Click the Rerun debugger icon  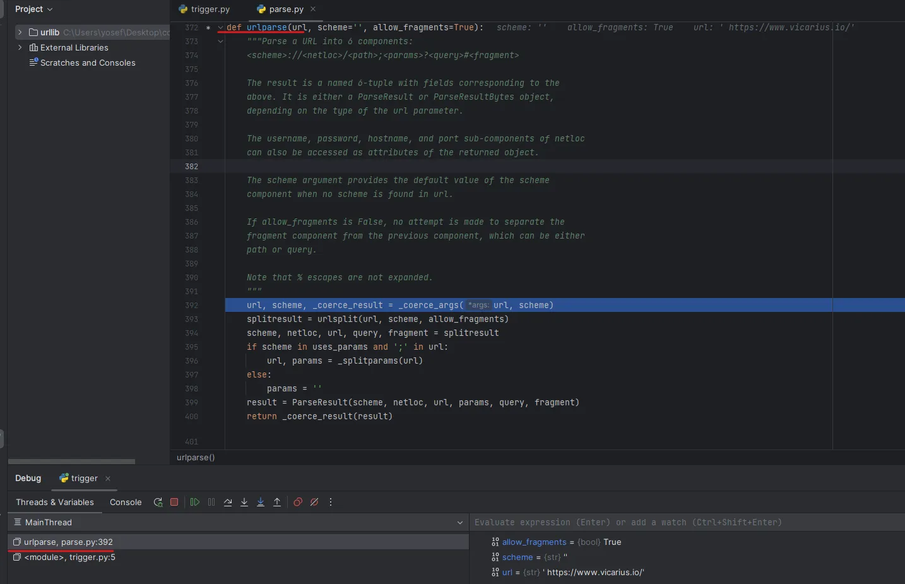point(158,502)
